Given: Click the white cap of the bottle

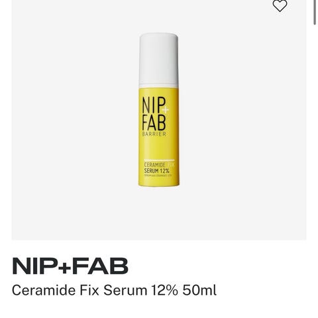Looking at the screenshot, I should click(158, 60).
